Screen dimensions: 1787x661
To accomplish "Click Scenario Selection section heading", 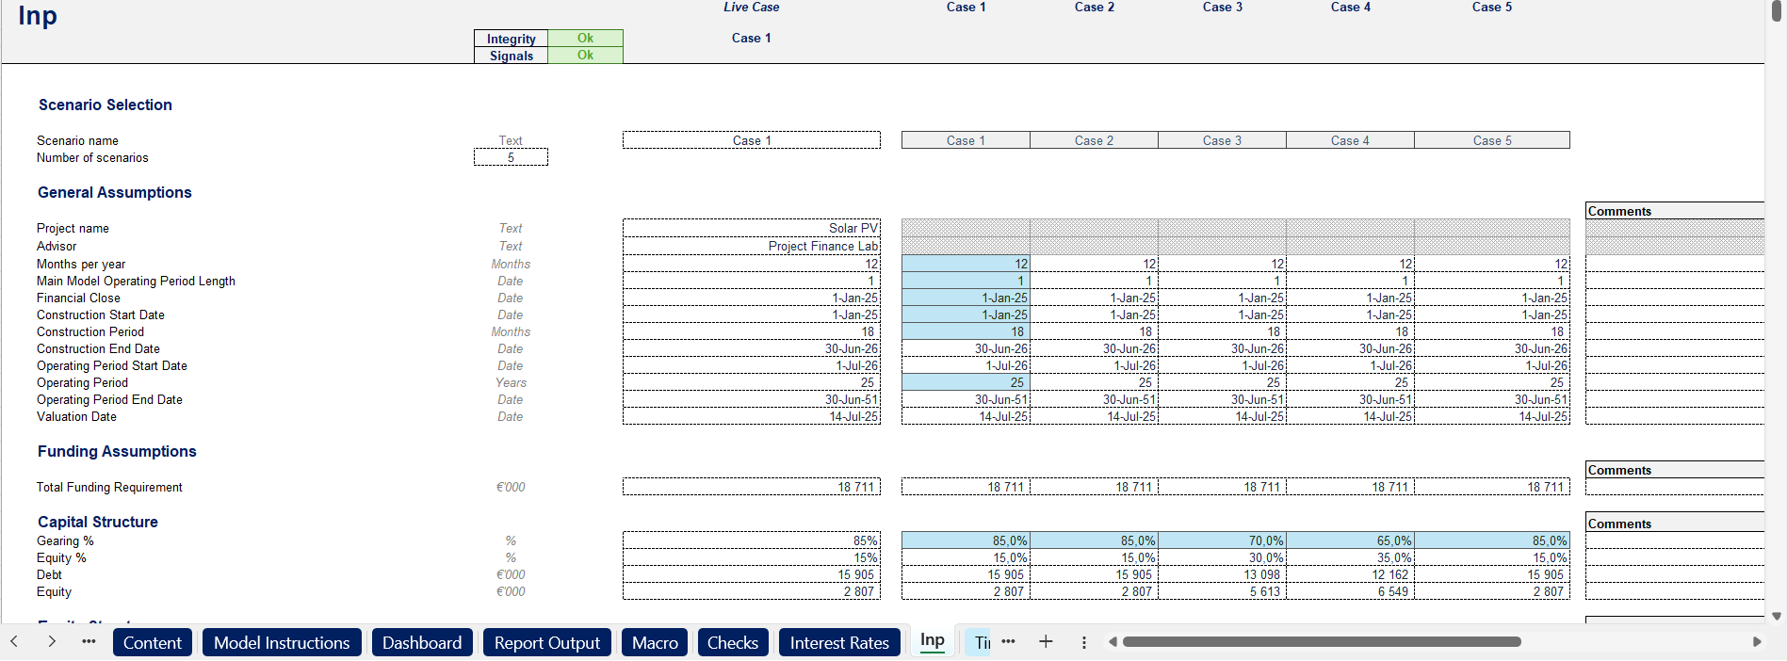I will [x=106, y=105].
